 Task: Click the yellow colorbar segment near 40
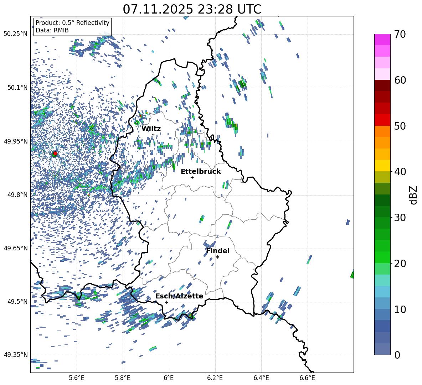(382, 166)
